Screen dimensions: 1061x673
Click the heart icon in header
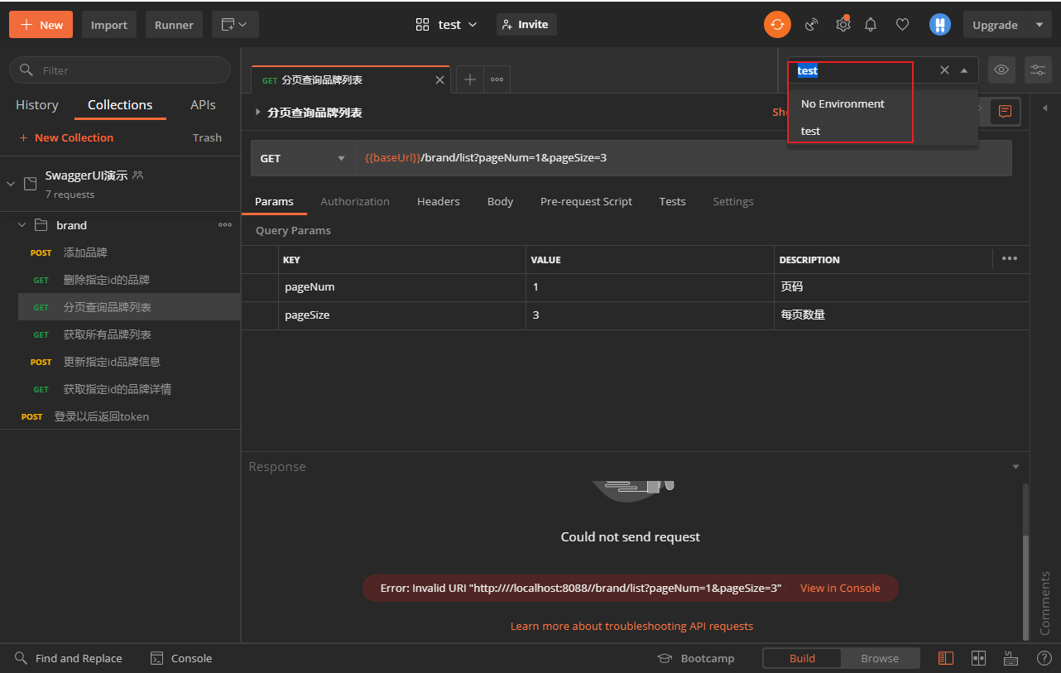coord(902,25)
